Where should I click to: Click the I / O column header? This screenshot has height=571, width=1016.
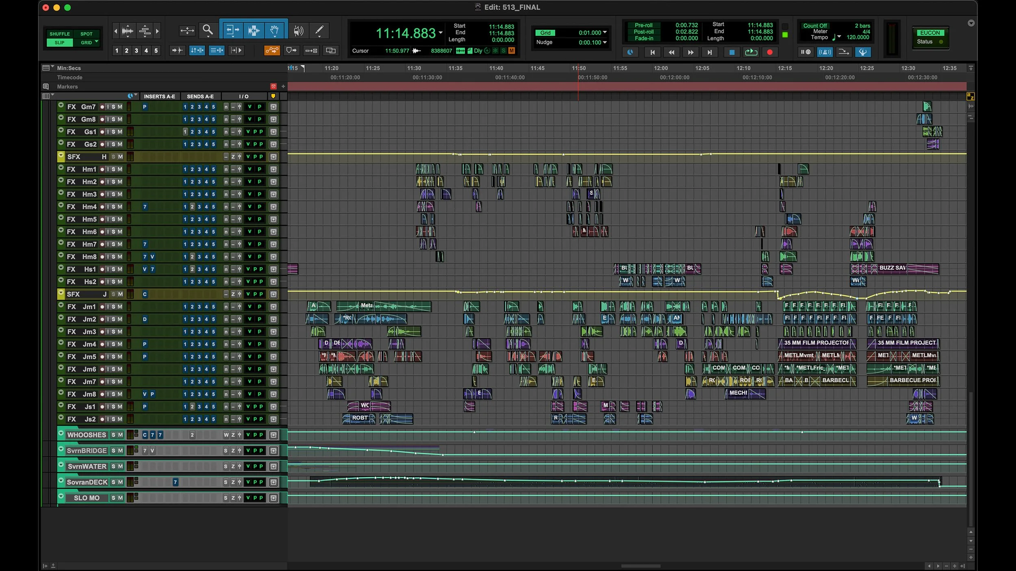point(244,96)
